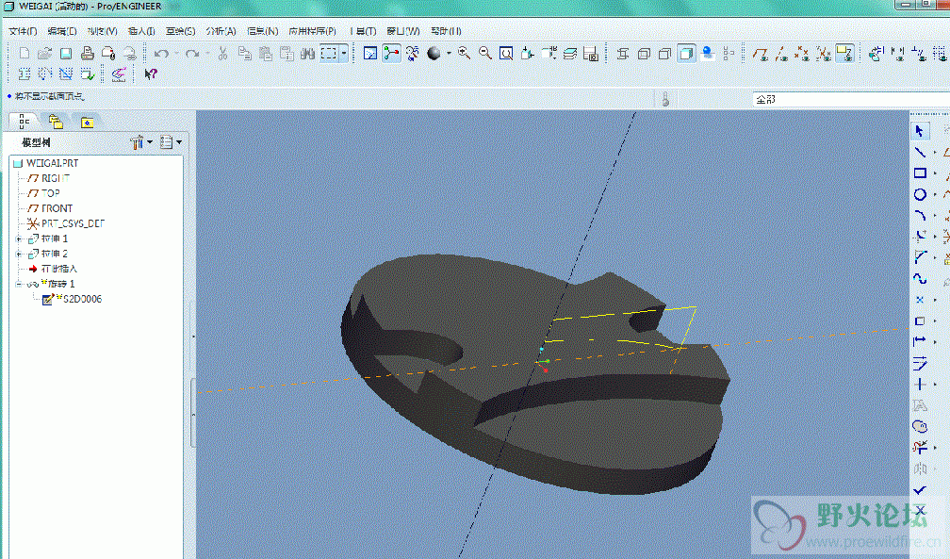Toggle the annotation element display
Viewport: 950px width, 559px height.
(x=844, y=54)
